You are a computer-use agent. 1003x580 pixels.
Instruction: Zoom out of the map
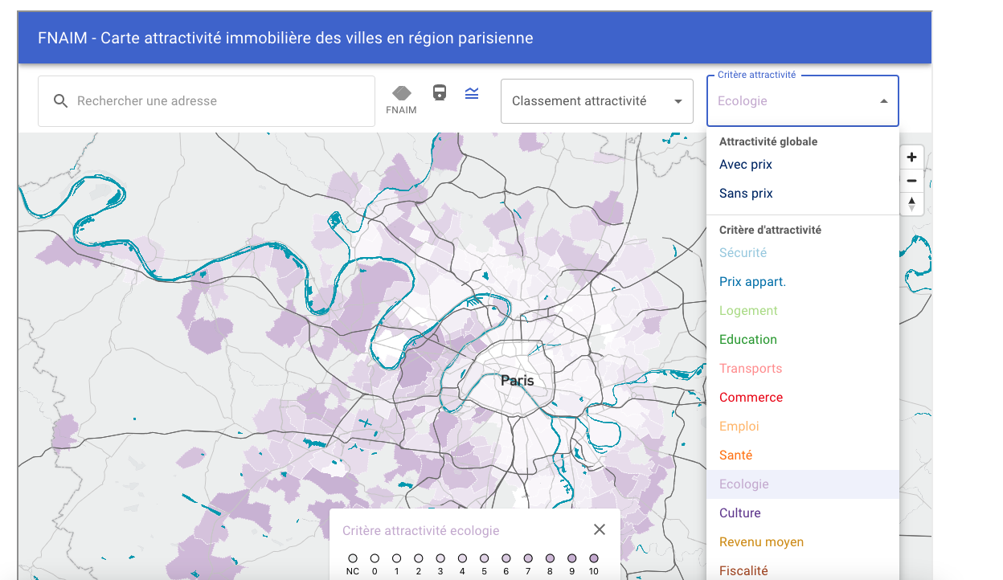point(911,181)
